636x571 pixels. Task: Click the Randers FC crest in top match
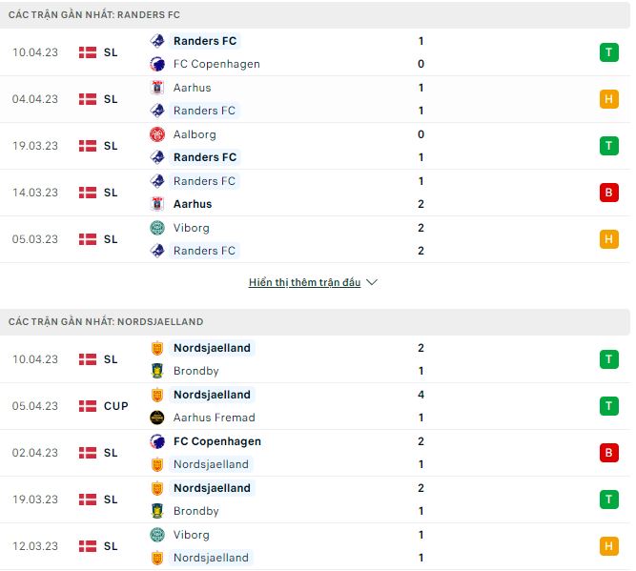(x=157, y=41)
